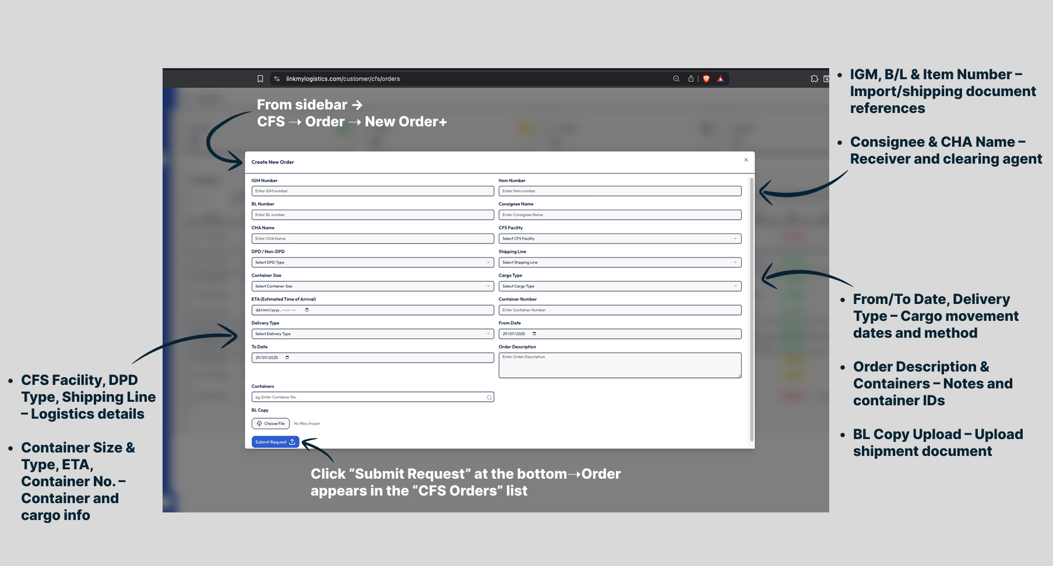
Task: Open the Select DPD Type dropdown
Action: (x=372, y=263)
